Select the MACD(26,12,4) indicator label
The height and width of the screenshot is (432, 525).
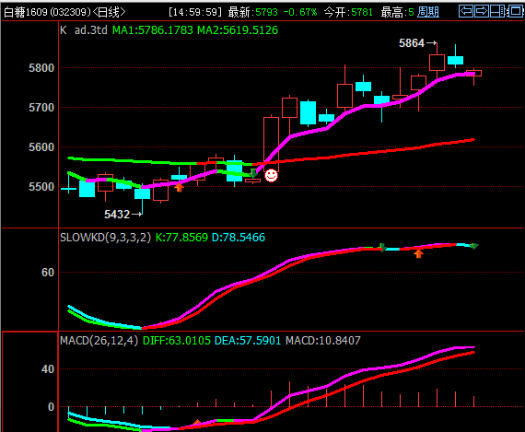[99, 341]
